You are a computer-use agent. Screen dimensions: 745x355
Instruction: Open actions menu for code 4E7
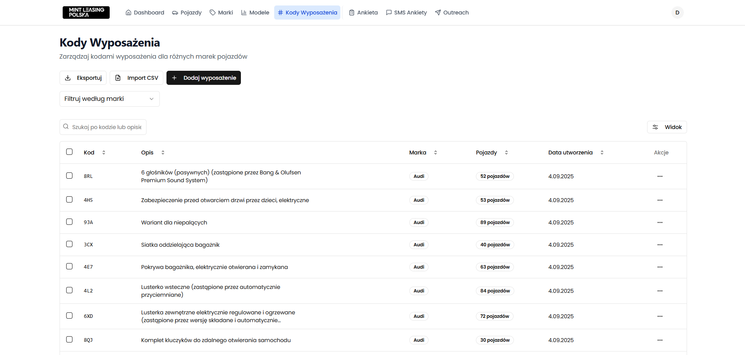click(660, 267)
